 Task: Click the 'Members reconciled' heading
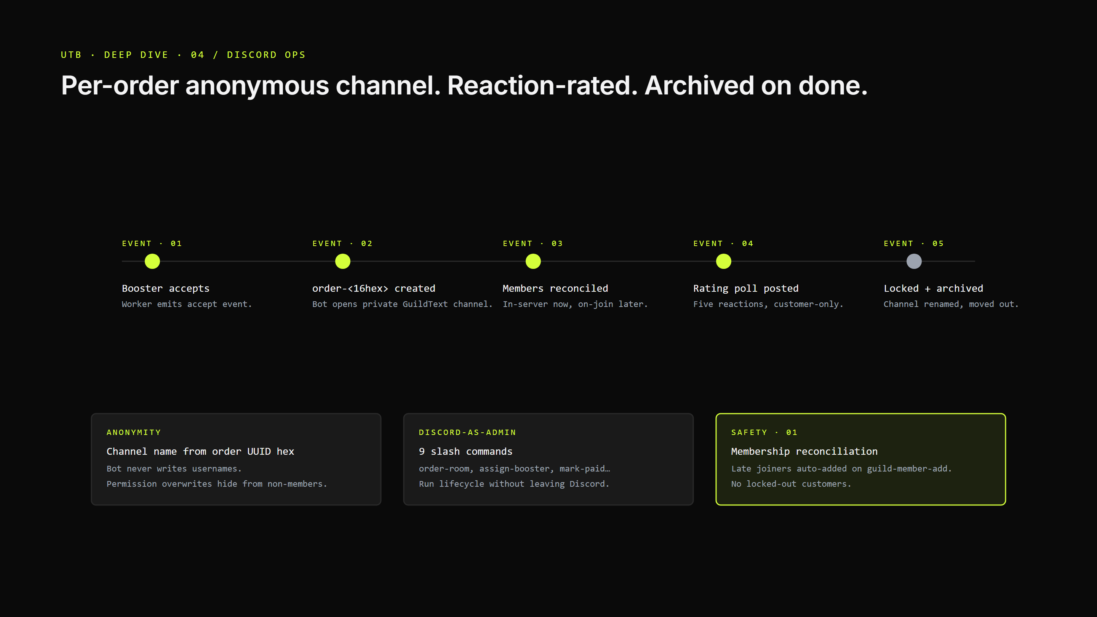(x=555, y=288)
